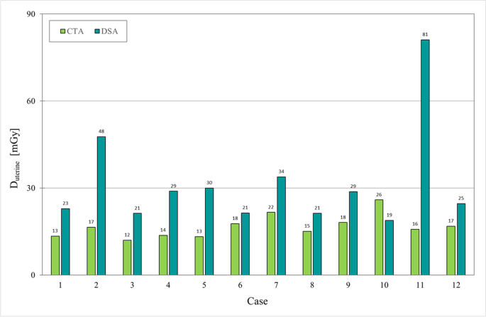Click the y-axis tick label 90
Image resolution: width=486 pixels, height=317 pixels.
33,14
